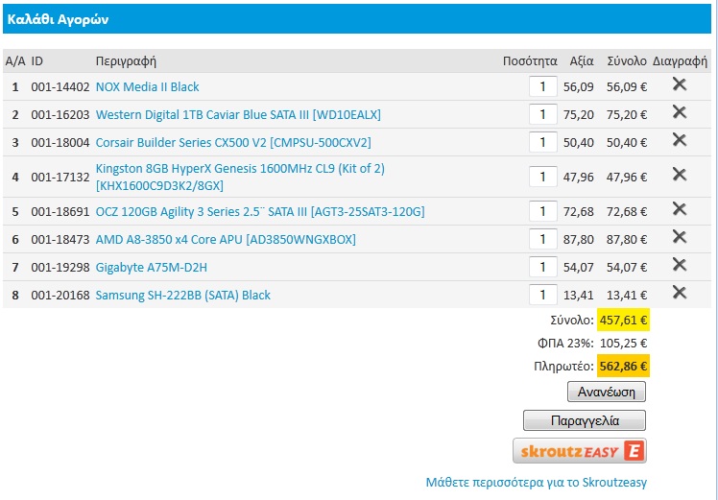
Task: Open Μάθετε περισσότερα για το Skroutzeasy link
Action: [x=537, y=482]
